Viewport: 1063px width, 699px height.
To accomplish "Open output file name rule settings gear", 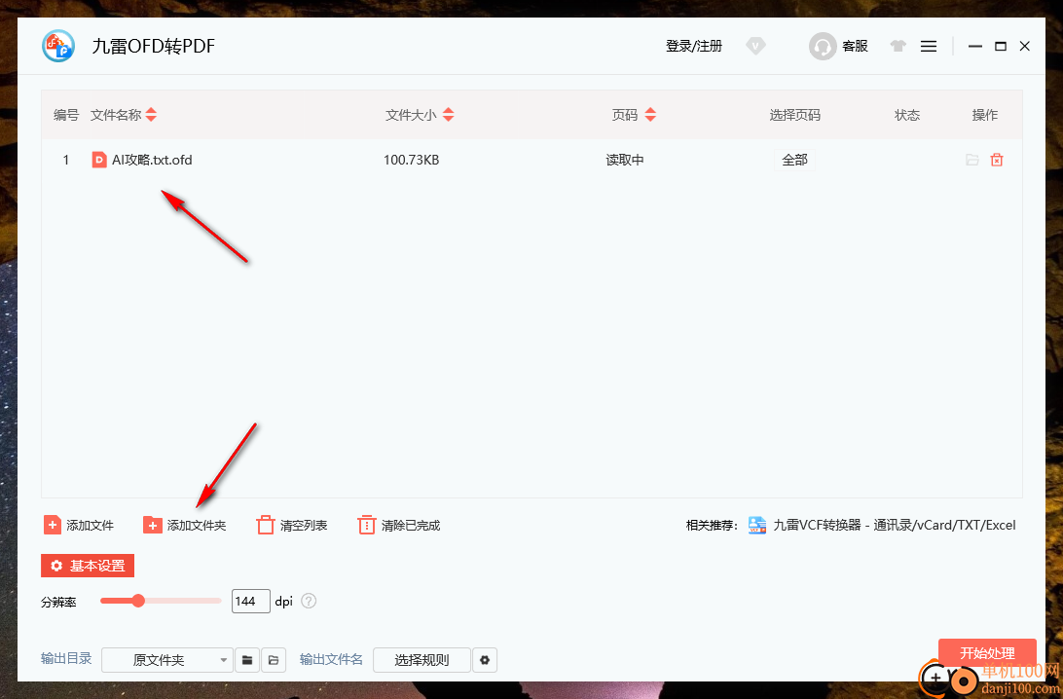I will (x=485, y=660).
